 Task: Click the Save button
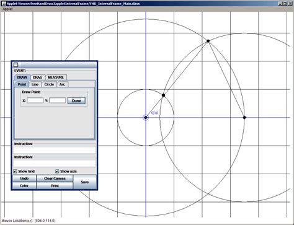click(x=85, y=182)
